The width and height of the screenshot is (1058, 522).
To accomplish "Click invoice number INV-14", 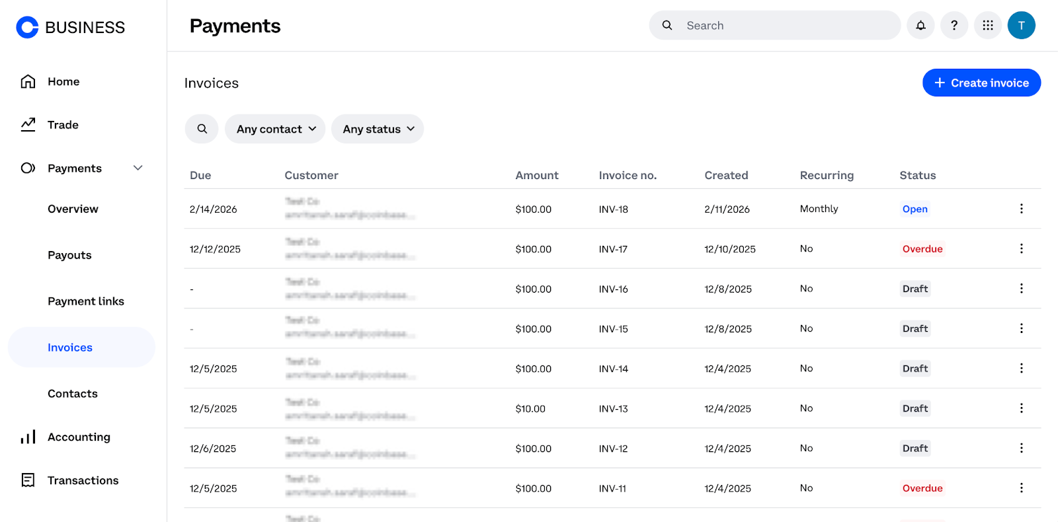I will pos(614,369).
